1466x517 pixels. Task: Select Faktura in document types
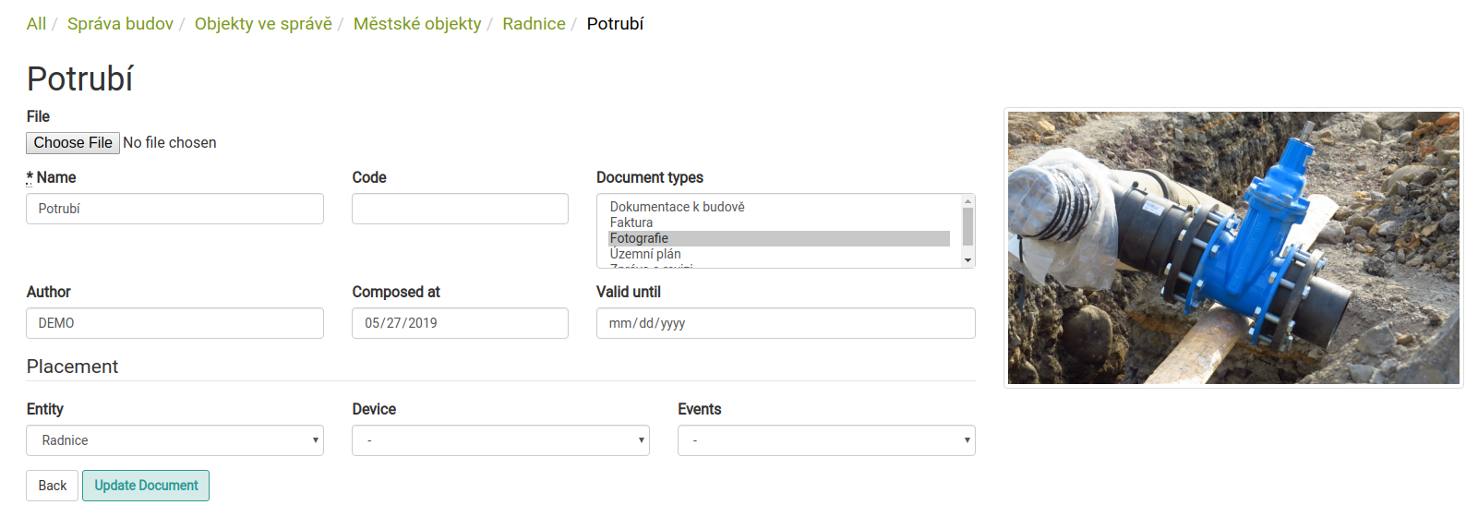pyautogui.click(x=778, y=222)
